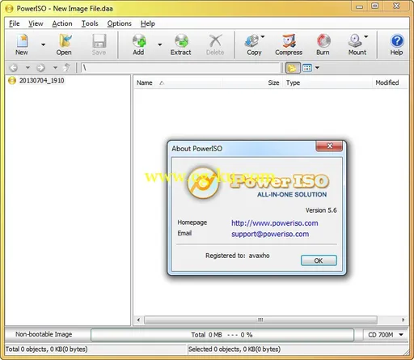This screenshot has width=414, height=360.
Task: Sort by the Size column header
Action: pos(253,83)
